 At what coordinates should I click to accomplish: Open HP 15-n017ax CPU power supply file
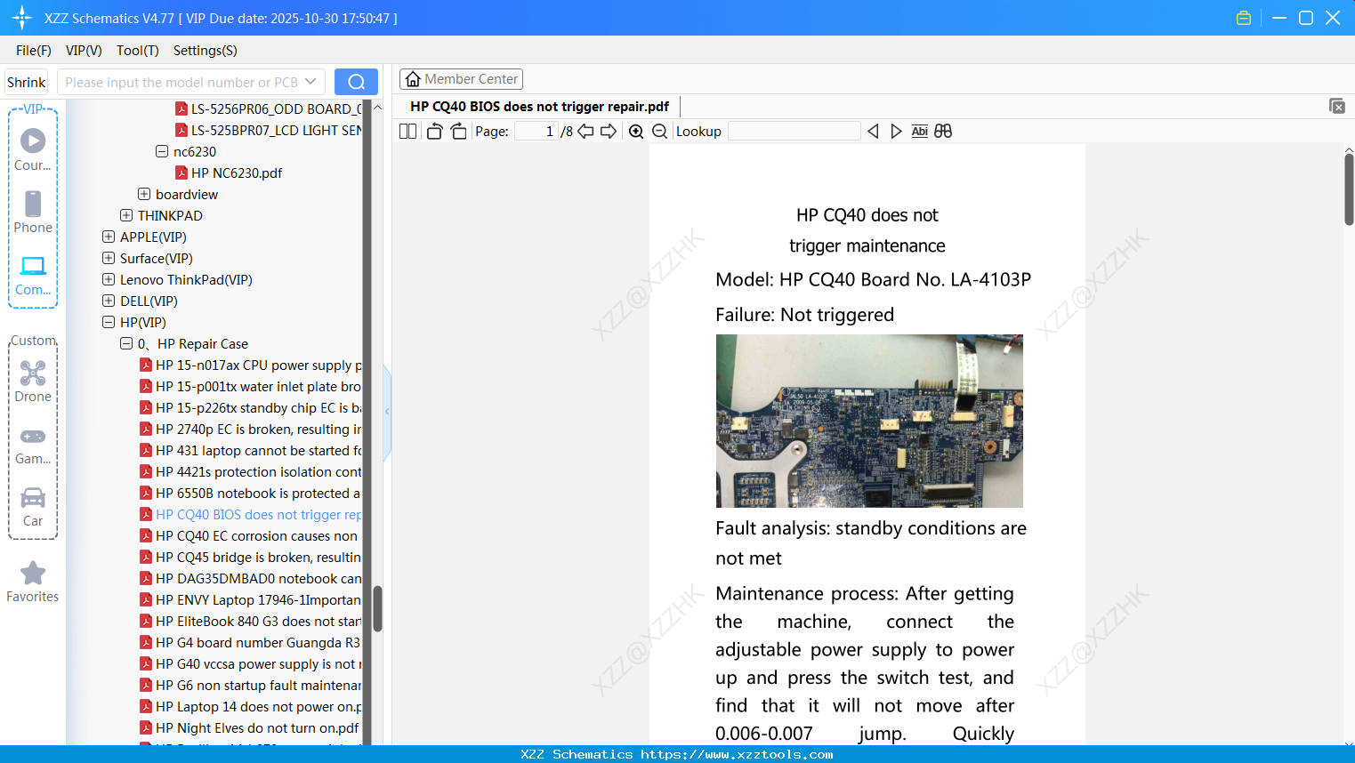pos(250,365)
